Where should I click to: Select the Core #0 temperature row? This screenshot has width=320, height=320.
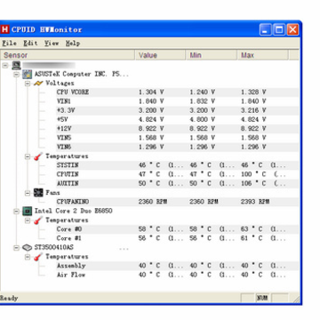(x=177, y=229)
